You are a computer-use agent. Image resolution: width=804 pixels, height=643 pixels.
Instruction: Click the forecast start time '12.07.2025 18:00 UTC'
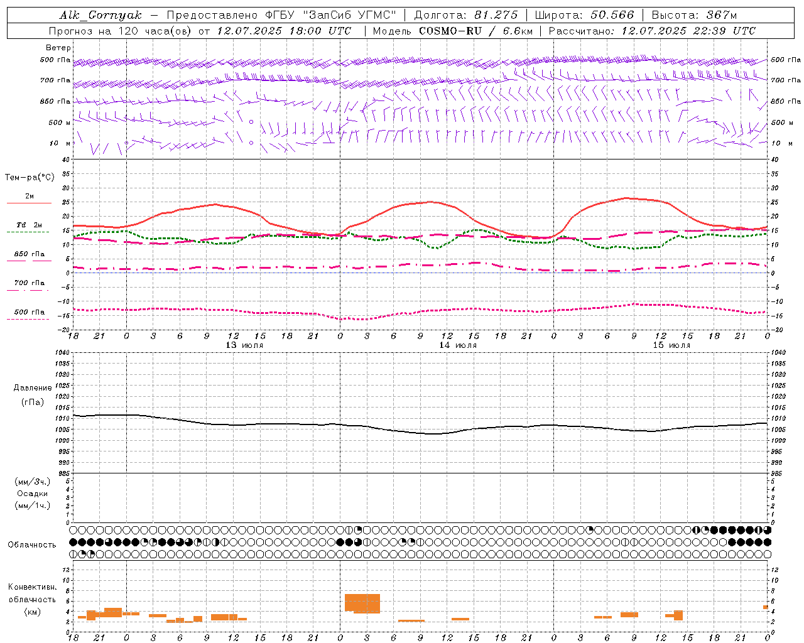click(284, 31)
